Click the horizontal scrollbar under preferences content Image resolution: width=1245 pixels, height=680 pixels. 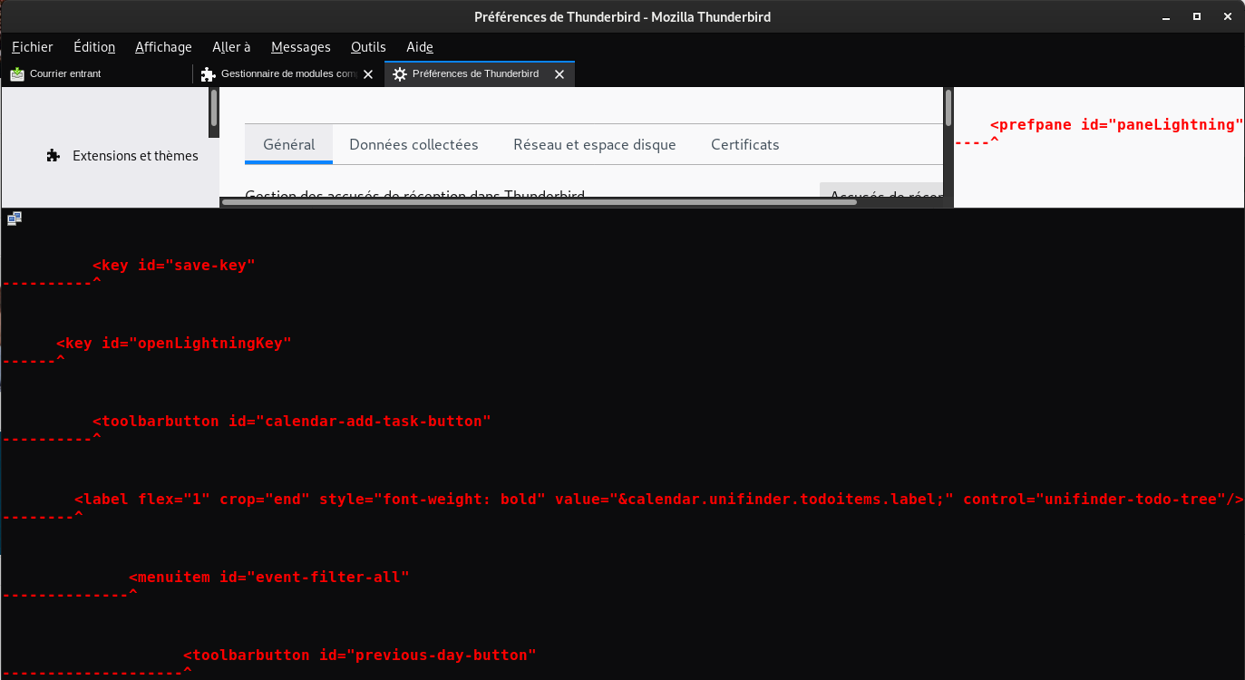[x=540, y=202]
